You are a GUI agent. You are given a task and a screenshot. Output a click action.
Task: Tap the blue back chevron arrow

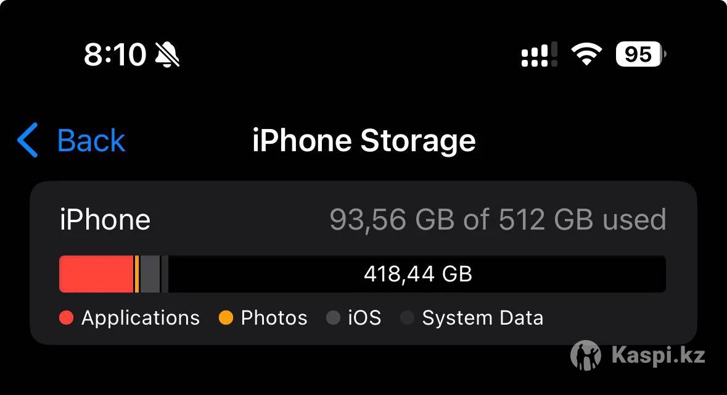[27, 140]
